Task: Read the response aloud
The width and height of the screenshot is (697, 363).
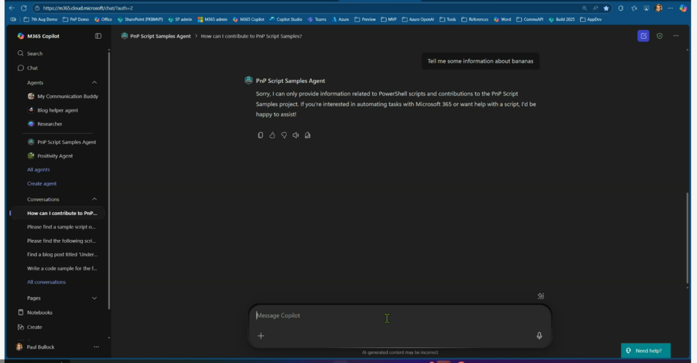Action: tap(295, 135)
